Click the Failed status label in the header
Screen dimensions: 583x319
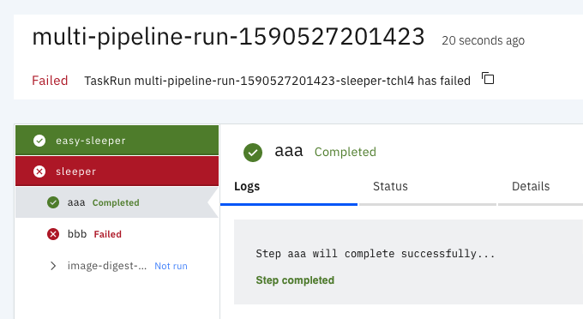pyautogui.click(x=50, y=81)
